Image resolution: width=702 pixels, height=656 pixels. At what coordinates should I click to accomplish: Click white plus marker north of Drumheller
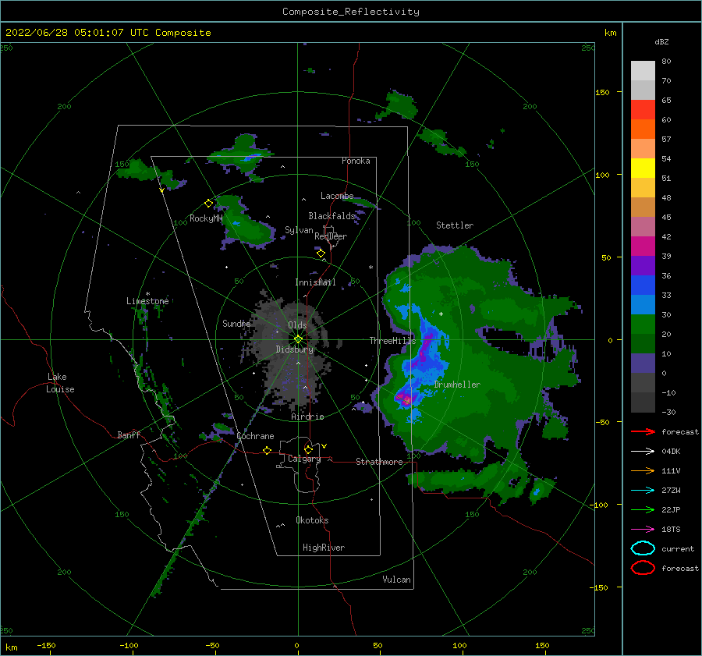441,314
